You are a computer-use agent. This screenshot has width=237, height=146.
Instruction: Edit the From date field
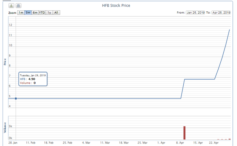[x=195, y=13]
